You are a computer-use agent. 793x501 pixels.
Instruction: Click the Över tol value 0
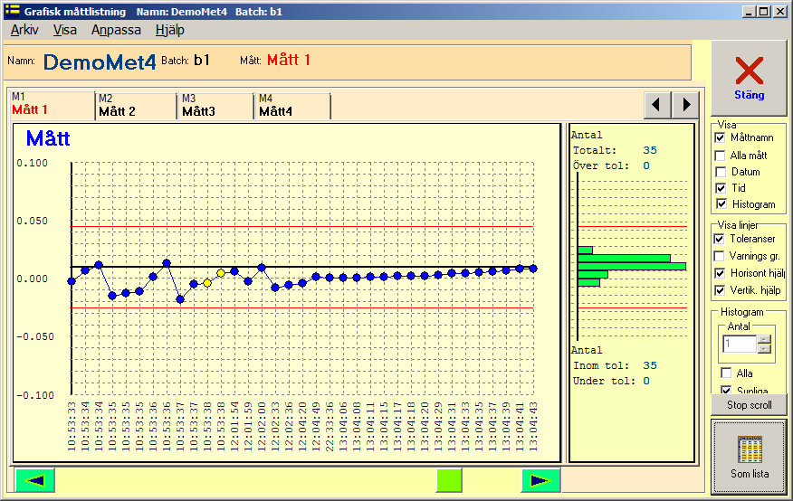(x=646, y=165)
